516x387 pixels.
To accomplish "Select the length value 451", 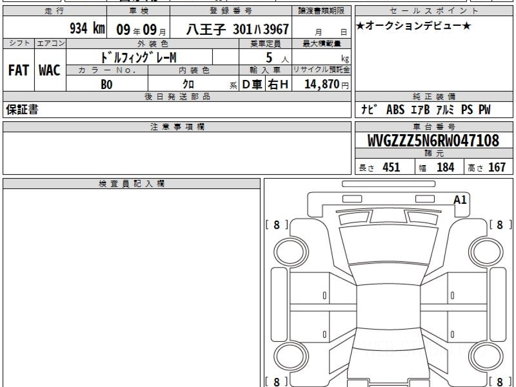I will 391,167.
